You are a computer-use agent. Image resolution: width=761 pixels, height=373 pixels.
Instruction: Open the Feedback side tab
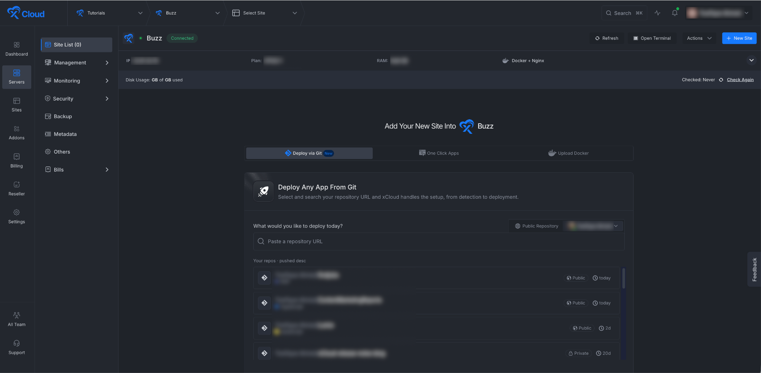(754, 269)
